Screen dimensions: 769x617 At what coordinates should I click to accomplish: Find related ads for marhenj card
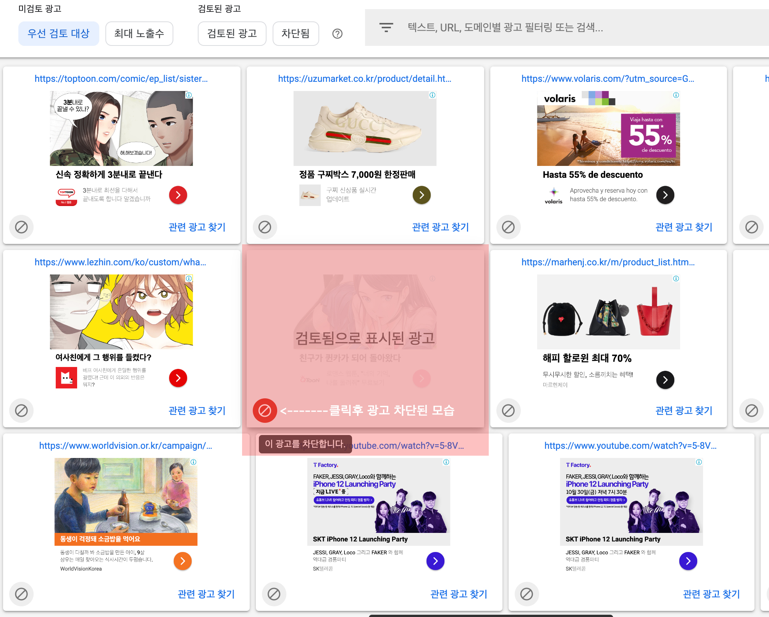click(684, 411)
